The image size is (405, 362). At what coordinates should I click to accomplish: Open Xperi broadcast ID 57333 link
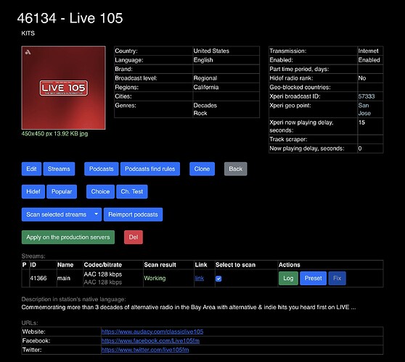[367, 96]
